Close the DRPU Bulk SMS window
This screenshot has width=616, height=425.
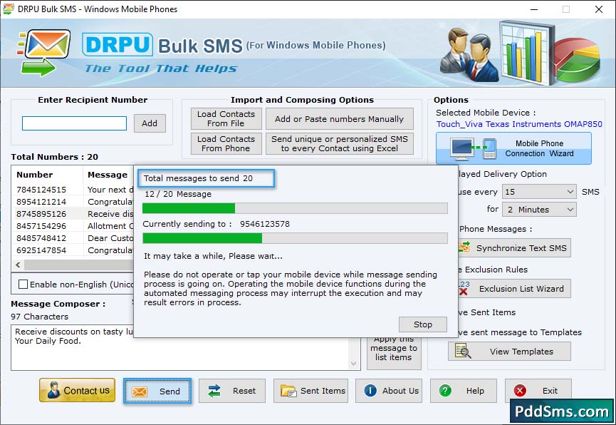(598, 9)
